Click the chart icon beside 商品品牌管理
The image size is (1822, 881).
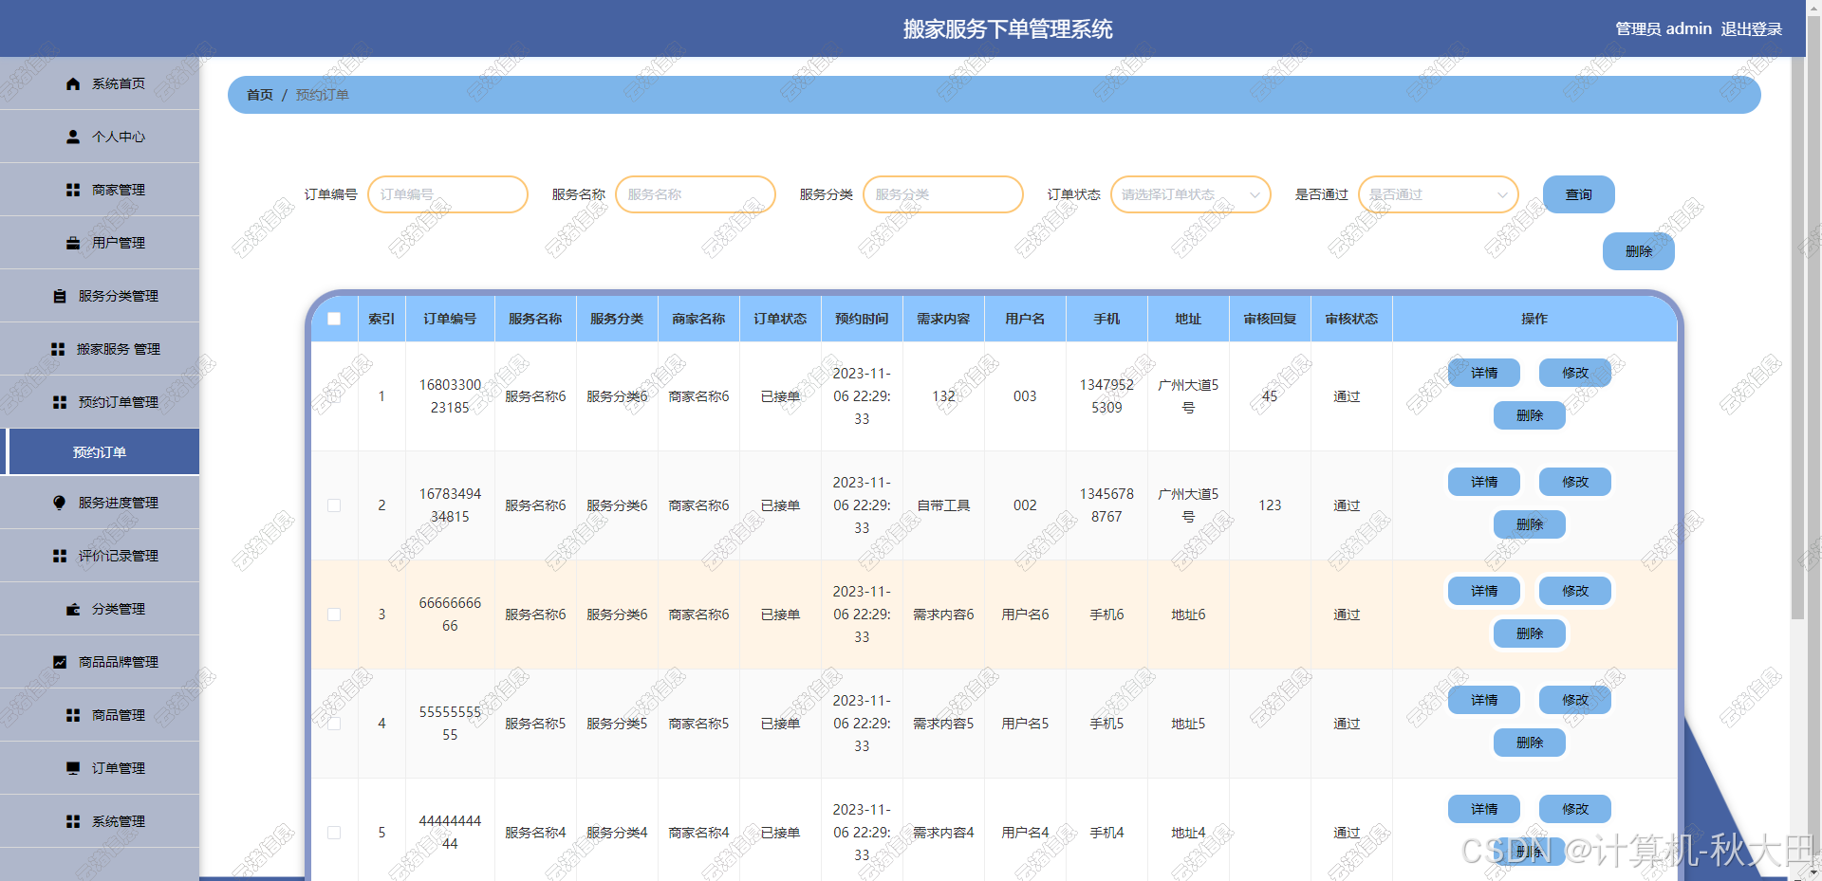60,662
